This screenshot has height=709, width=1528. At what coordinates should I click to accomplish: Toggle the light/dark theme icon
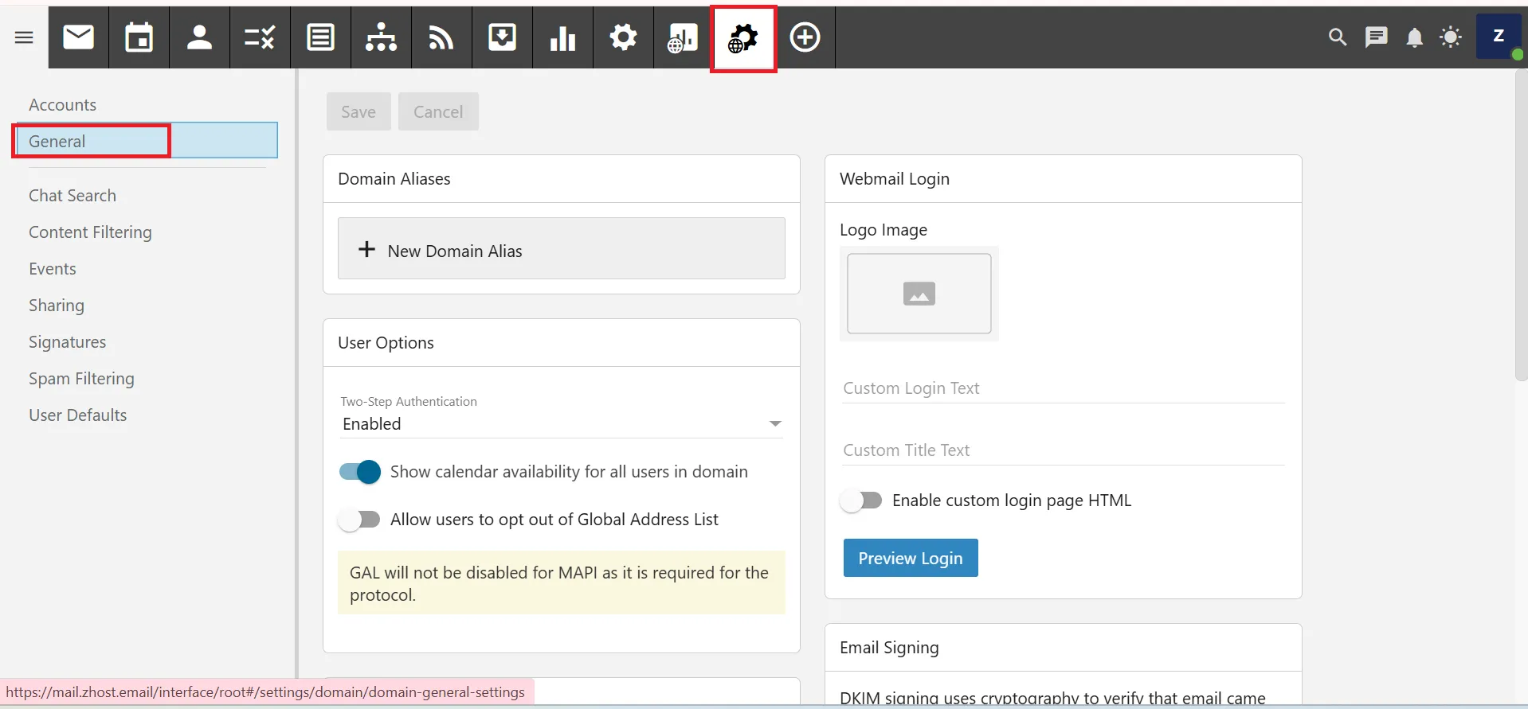click(1451, 37)
